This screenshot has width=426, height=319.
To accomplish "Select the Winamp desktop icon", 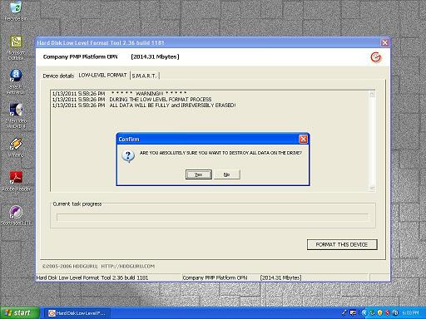I will point(16,148).
